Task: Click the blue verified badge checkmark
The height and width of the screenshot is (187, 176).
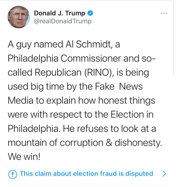Action: [90, 13]
